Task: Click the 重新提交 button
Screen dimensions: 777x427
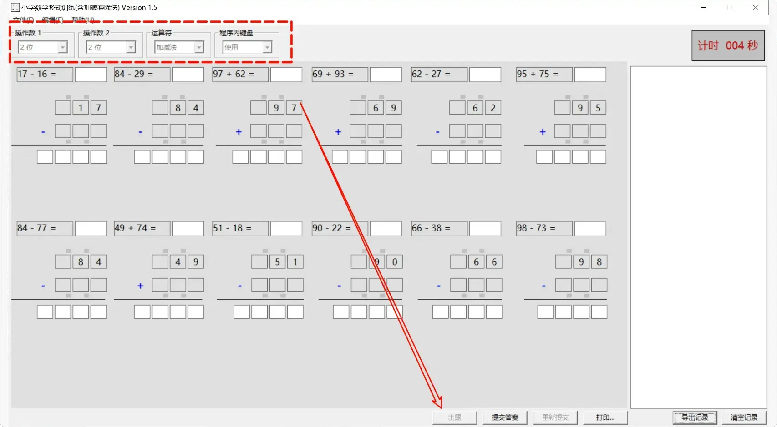Action: (x=555, y=417)
